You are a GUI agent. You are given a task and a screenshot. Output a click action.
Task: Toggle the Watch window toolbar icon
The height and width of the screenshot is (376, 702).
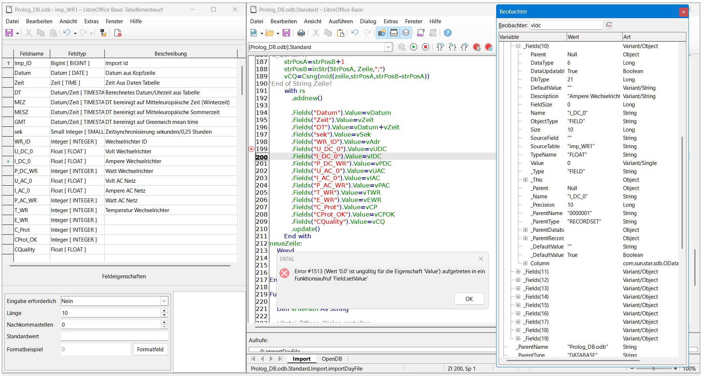coord(394,33)
